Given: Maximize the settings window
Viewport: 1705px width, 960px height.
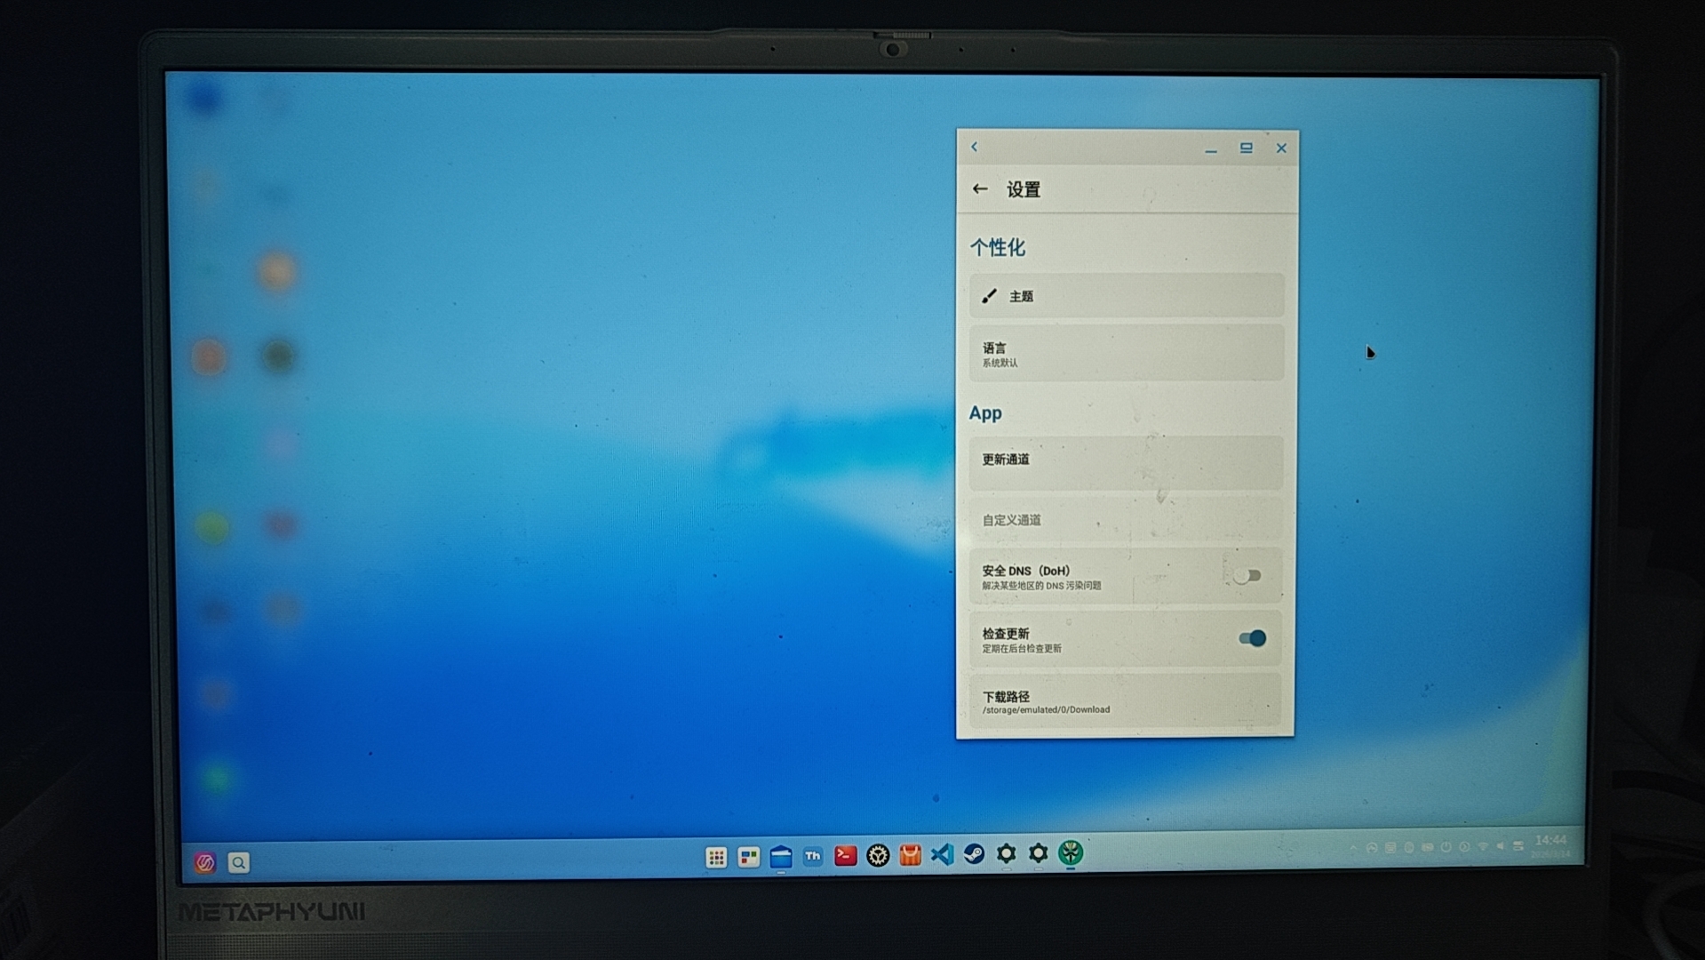Looking at the screenshot, I should [1246, 148].
